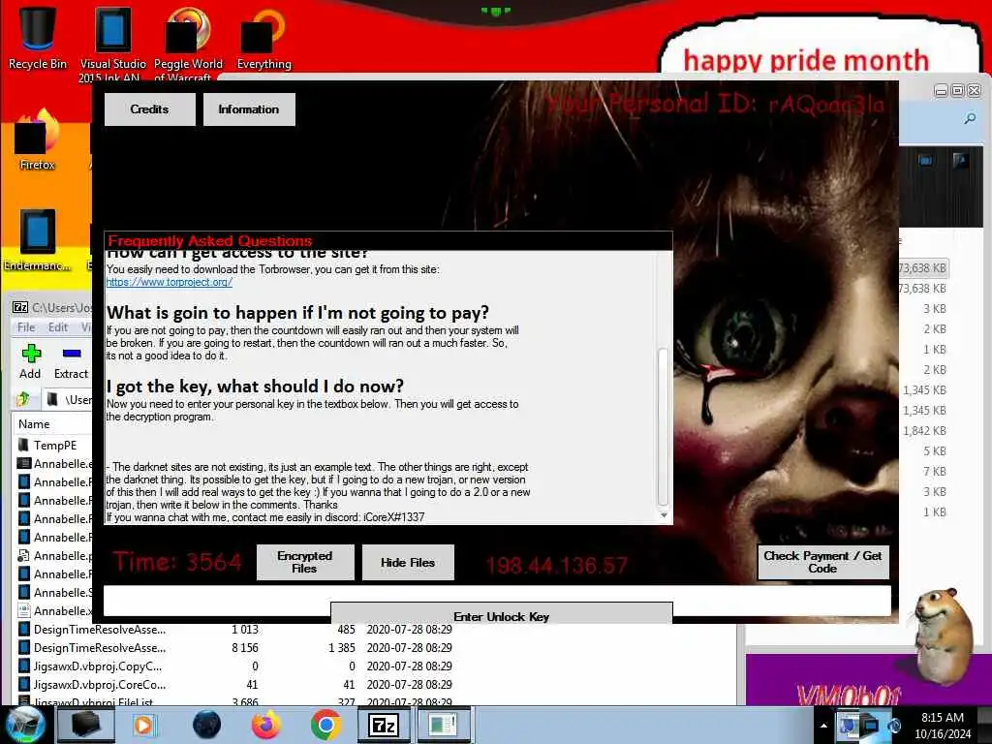
Task: Click the Encrypted Files button
Action: click(305, 562)
